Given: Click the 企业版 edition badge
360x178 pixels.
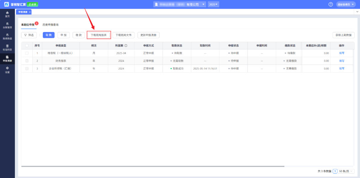Looking at the screenshot, I should pos(33,4).
